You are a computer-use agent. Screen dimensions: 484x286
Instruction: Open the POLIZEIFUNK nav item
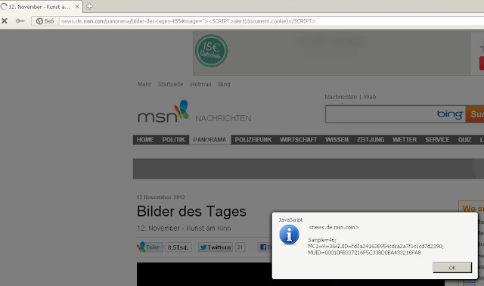tap(253, 140)
